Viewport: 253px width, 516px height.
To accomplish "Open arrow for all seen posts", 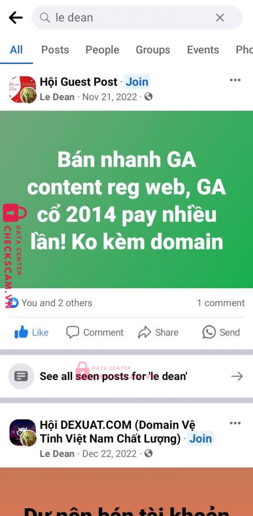I will coord(237,376).
